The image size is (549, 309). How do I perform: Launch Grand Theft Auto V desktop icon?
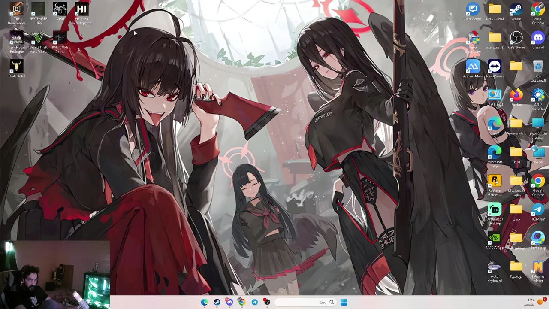coord(38,42)
